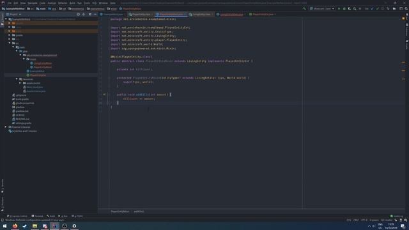Click the editor inspection indicator at top right
409x230 pixels.
coord(403,19)
